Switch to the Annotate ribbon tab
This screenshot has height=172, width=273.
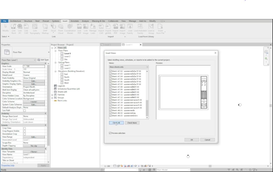[74, 21]
